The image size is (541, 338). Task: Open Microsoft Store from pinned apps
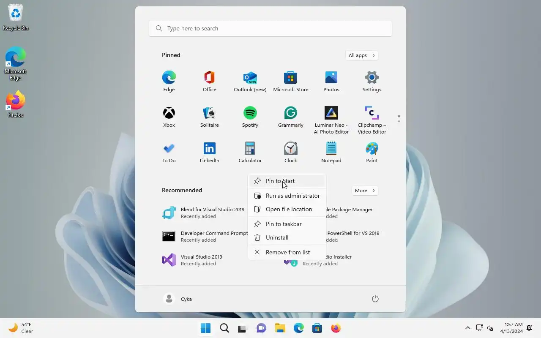[291, 82]
